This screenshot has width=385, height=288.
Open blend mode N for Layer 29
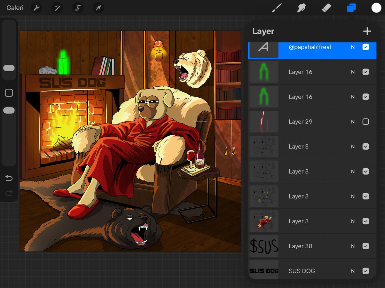[x=353, y=122]
